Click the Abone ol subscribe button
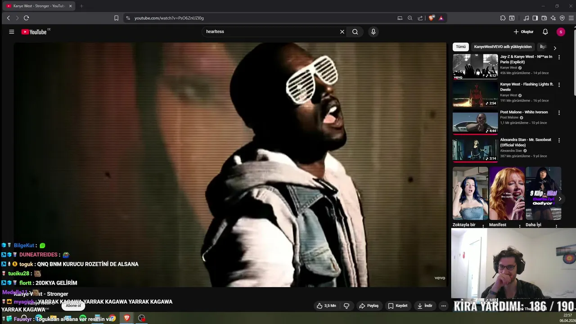 73,306
